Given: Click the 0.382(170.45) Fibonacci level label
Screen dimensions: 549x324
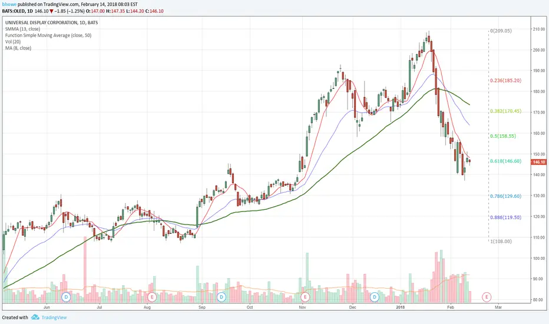Looking at the screenshot, I should (505, 111).
